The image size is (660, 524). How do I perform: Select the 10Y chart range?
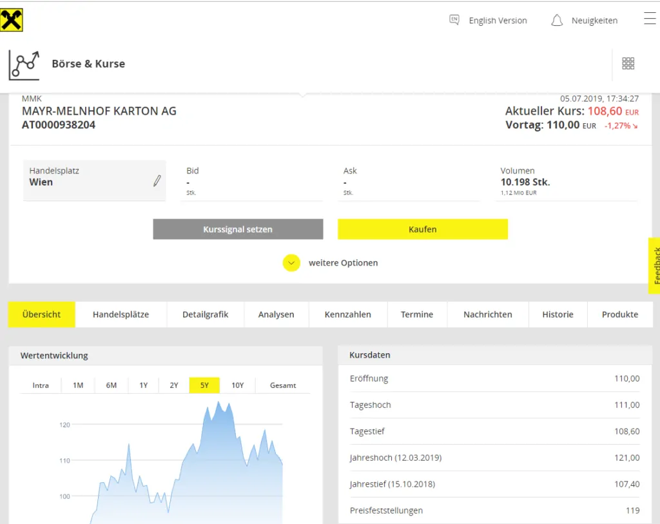(237, 385)
